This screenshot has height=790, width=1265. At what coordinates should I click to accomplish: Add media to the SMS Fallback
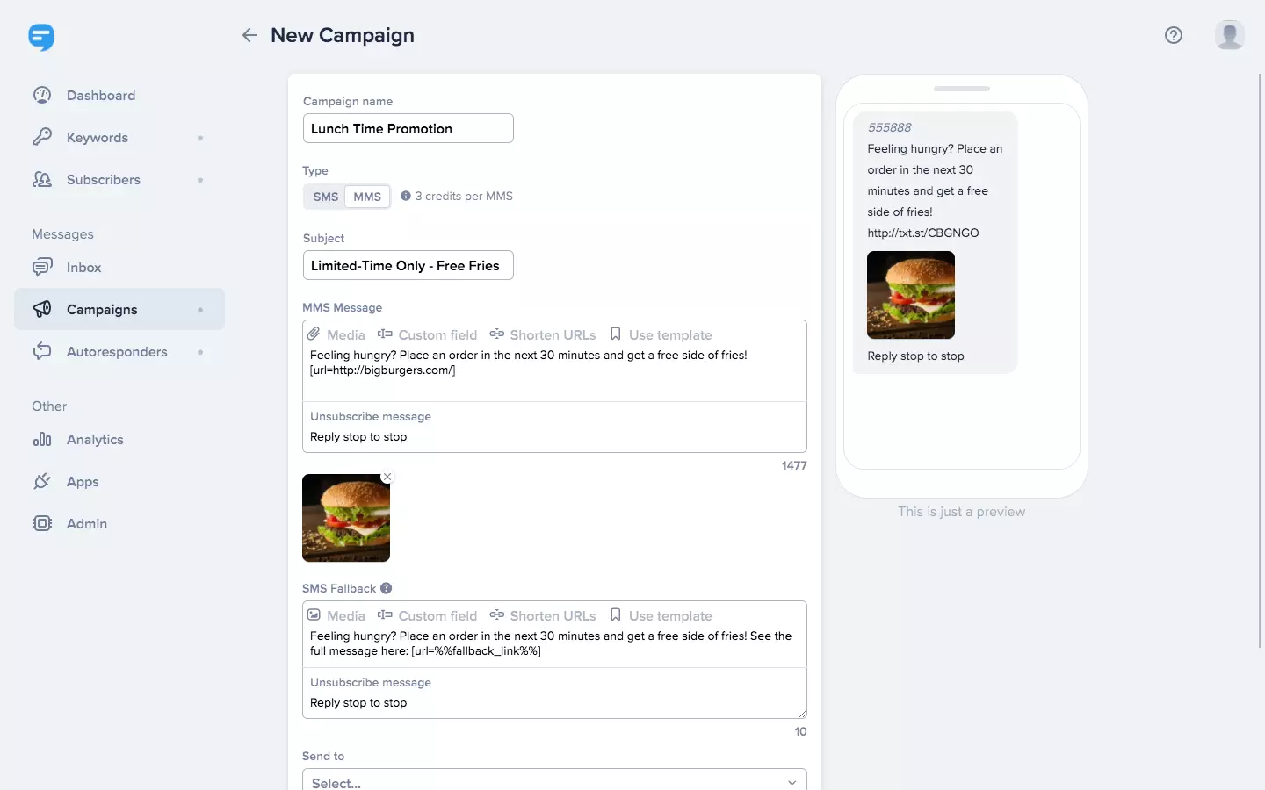335,615
